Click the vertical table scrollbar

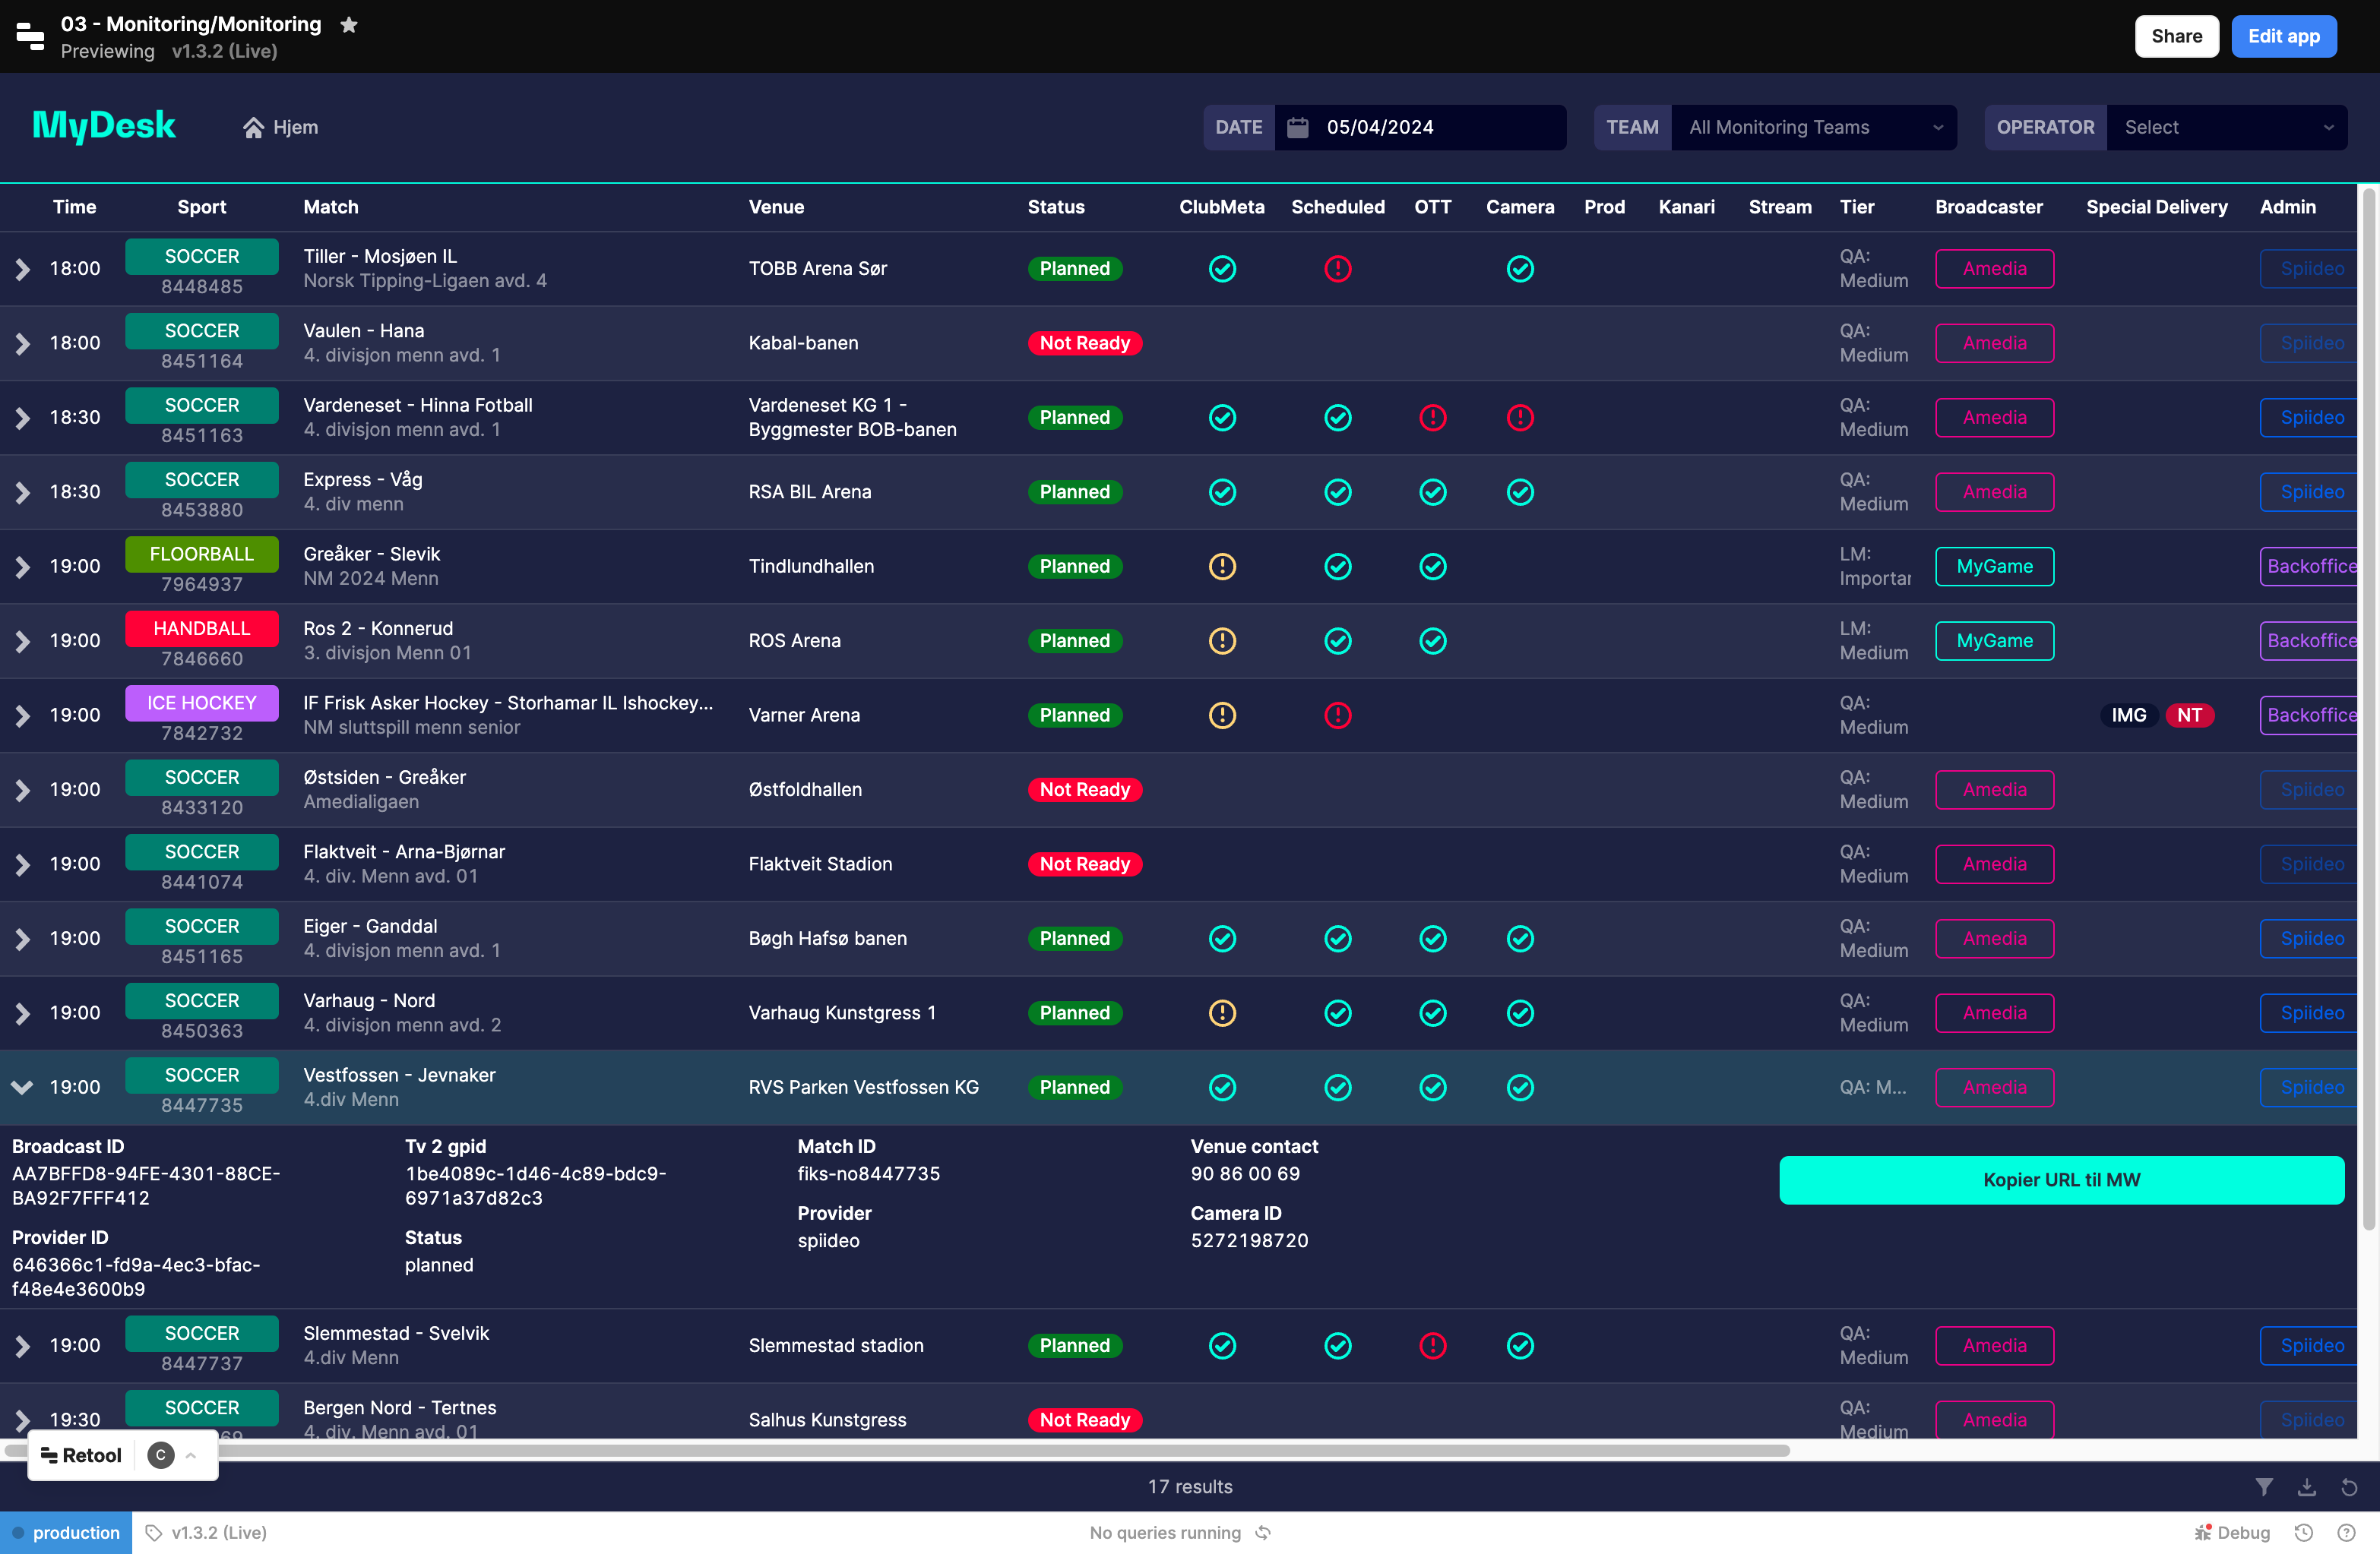coord(2369,709)
